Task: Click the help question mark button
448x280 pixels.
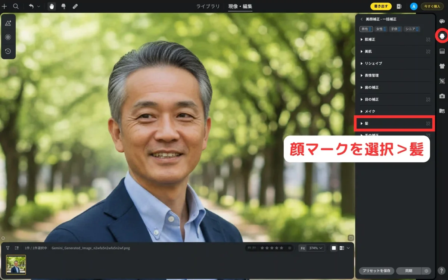Action: (442, 271)
